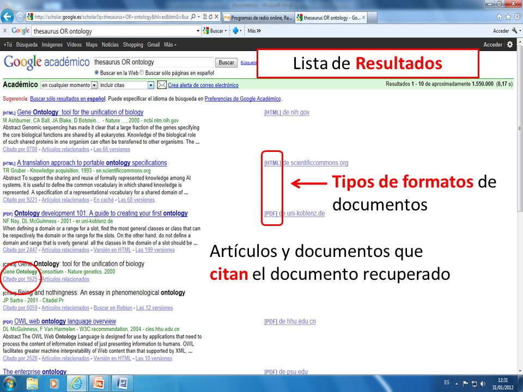Open Google toolbar search box dropdown arrow
This screenshot has height=392, width=523.
tap(198, 31)
